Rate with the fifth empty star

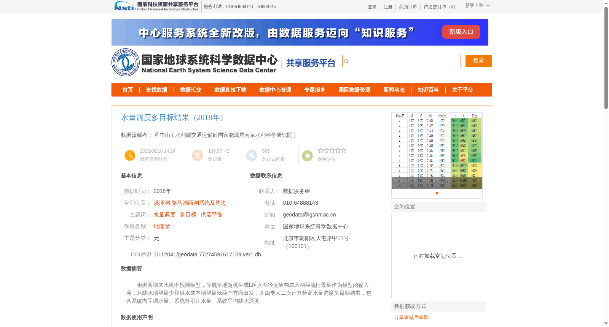[x=344, y=150]
